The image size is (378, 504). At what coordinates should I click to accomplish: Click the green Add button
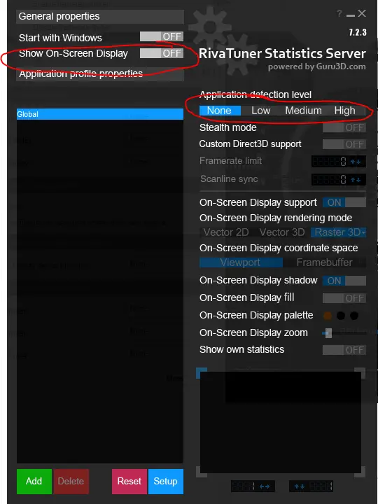pyautogui.click(x=34, y=481)
